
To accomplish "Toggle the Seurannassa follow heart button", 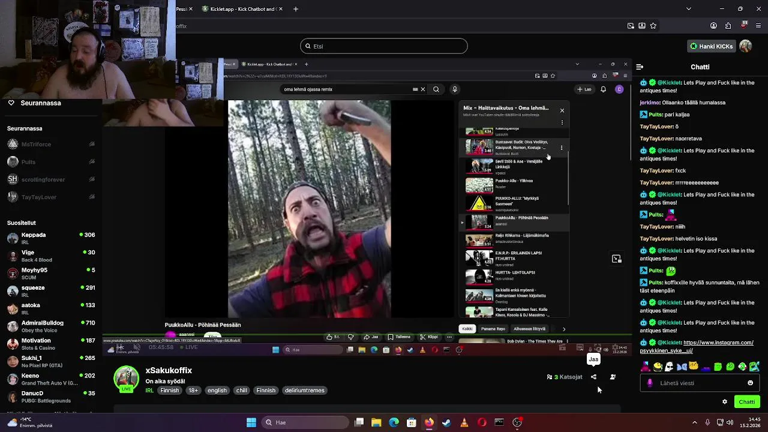I will click(11, 103).
